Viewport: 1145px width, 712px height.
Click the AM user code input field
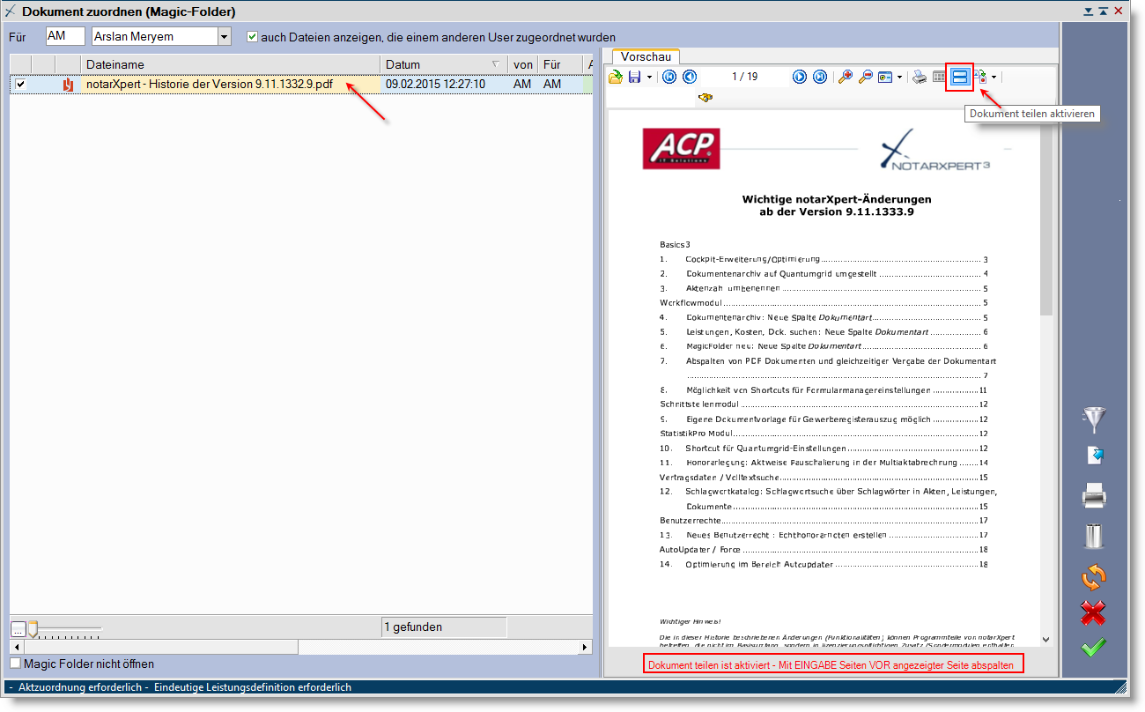pos(65,36)
